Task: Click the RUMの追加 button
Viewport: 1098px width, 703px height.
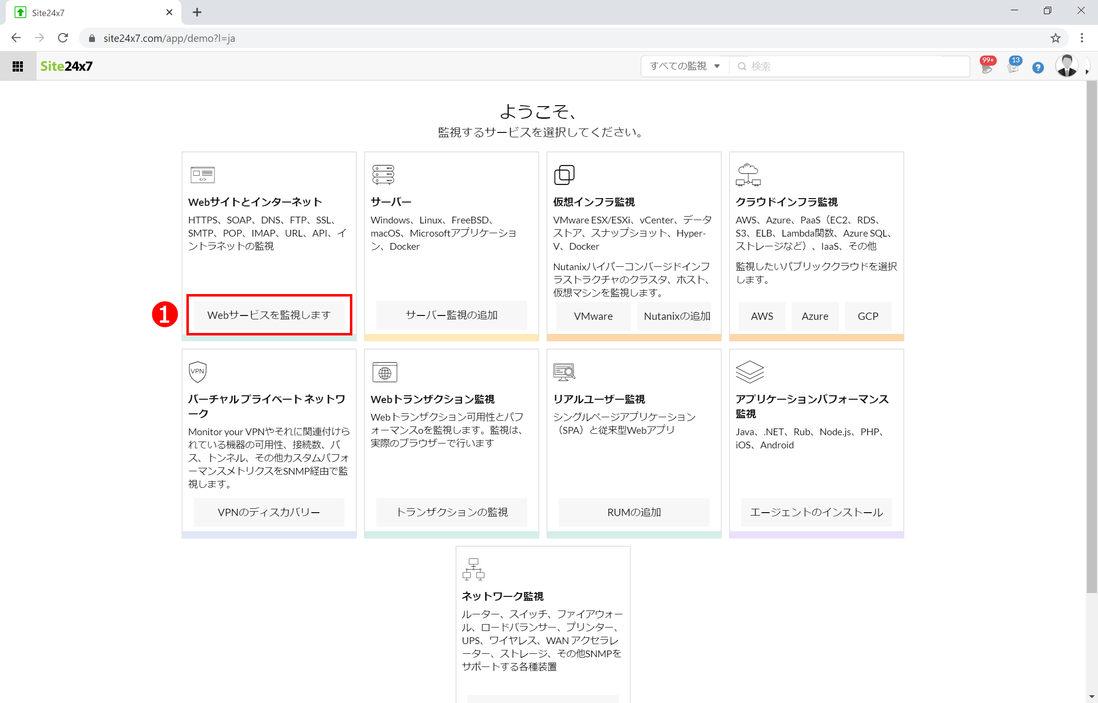Action: (x=634, y=512)
